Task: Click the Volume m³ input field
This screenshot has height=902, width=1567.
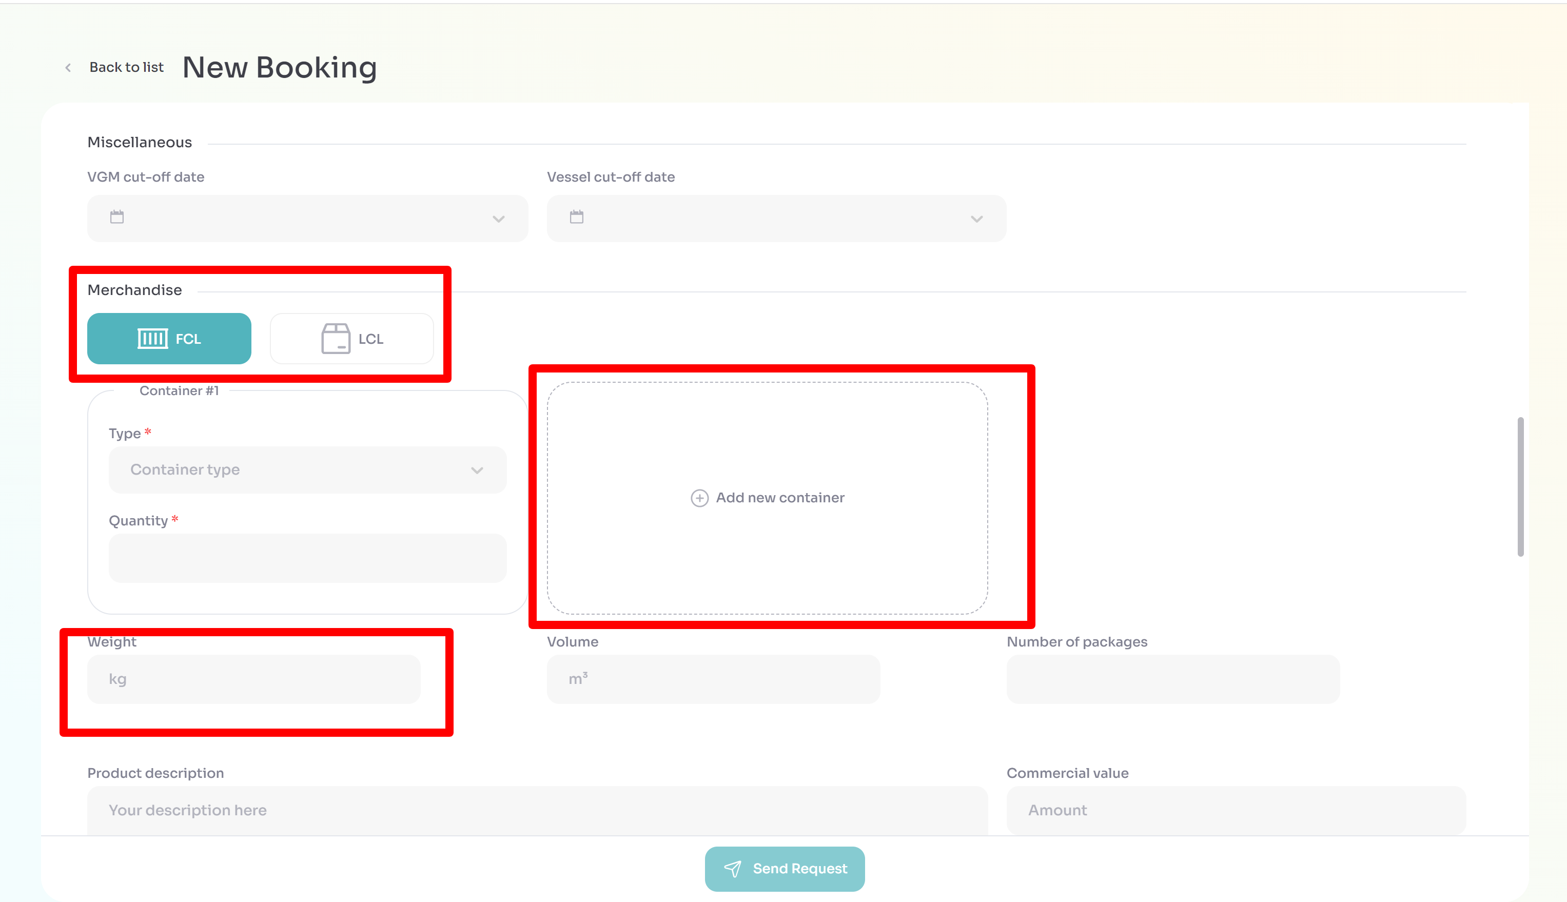Action: [x=714, y=678]
